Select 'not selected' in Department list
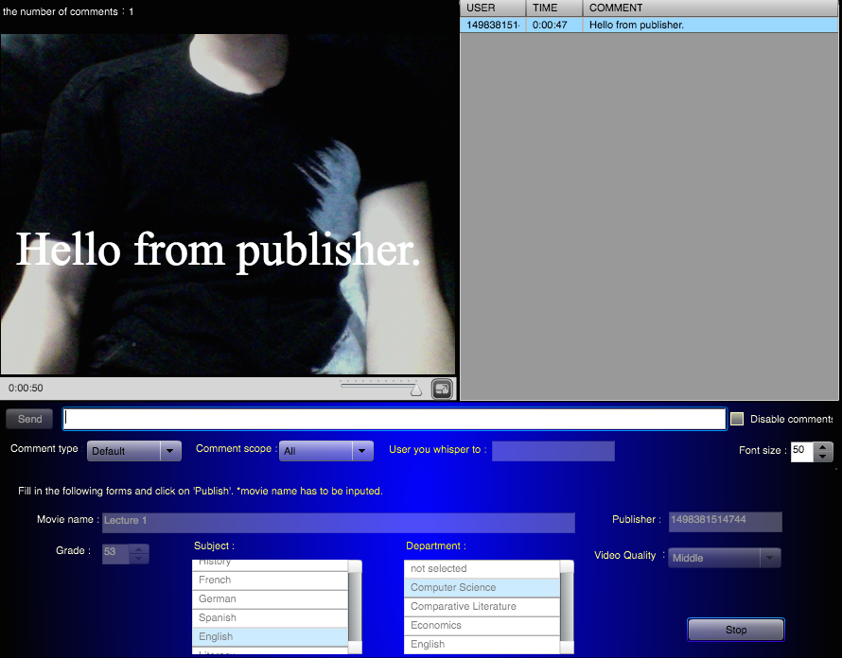The height and width of the screenshot is (658, 842). (x=482, y=569)
